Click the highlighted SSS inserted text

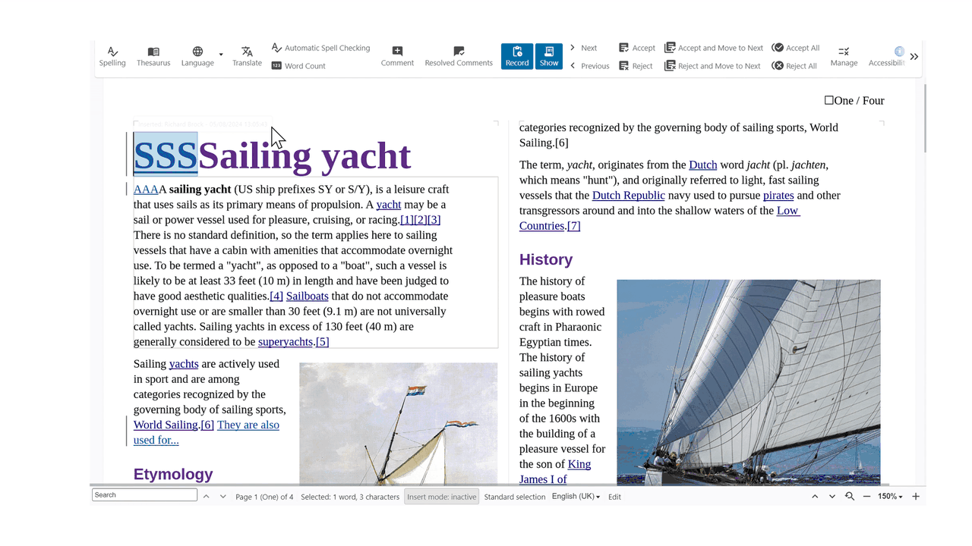(x=166, y=155)
